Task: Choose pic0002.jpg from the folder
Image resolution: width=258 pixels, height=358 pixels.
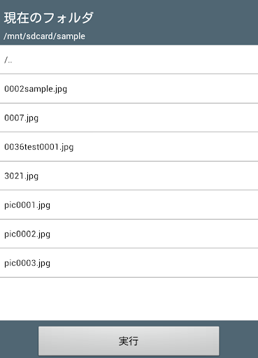Action: point(129,234)
